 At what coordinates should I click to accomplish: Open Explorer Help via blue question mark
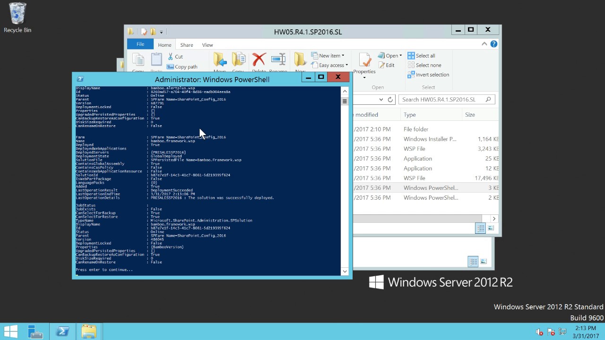(494, 44)
